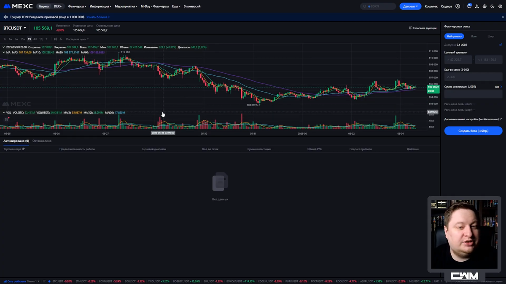Viewport: 506px width, 284px height.
Task: Click the MEXC logo
Action: (18, 6)
